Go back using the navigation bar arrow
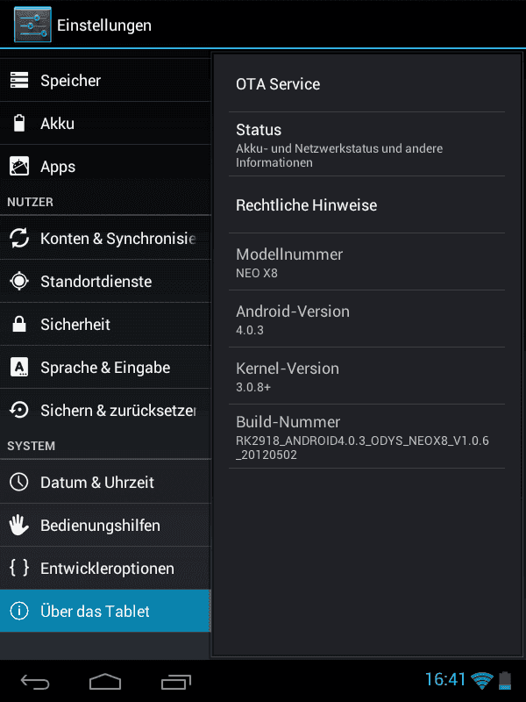The image size is (526, 702). coord(35,682)
